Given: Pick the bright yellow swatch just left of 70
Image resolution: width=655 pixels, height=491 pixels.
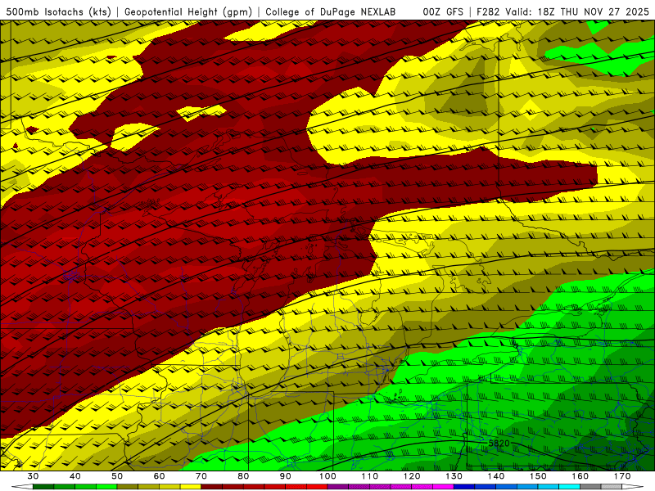Looking at the screenshot, I should (191, 487).
